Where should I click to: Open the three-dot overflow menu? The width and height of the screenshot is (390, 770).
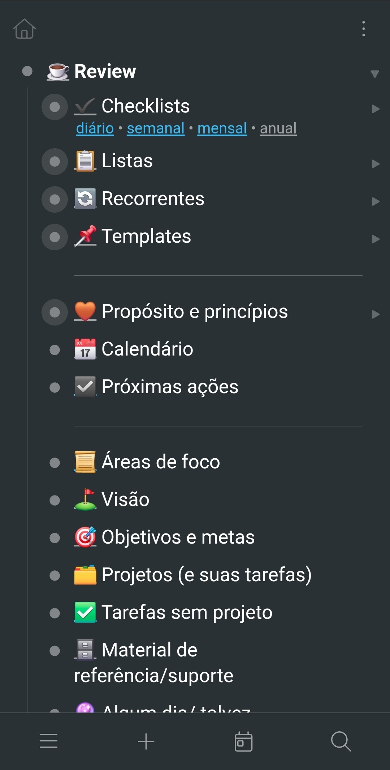(363, 29)
